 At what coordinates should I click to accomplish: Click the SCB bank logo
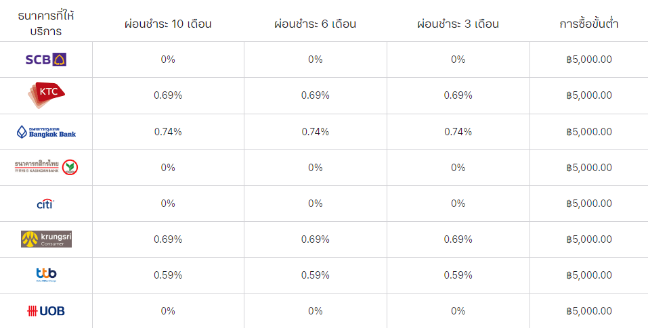46,60
